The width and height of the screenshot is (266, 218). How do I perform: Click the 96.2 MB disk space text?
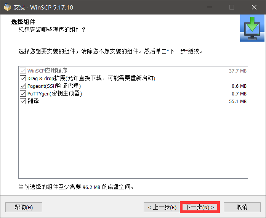coord(91,187)
